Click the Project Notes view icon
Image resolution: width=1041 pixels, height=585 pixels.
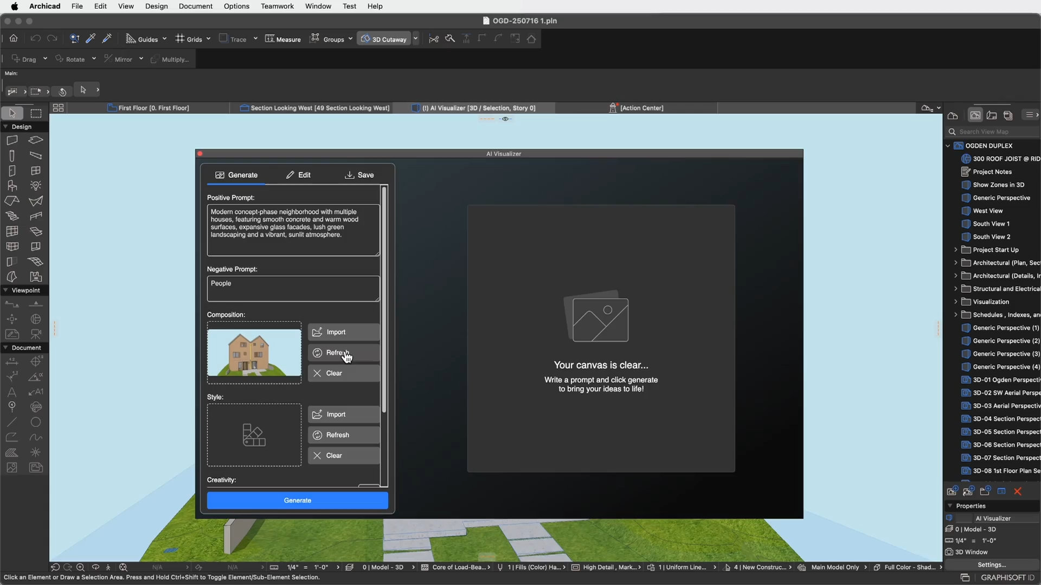pyautogui.click(x=966, y=172)
